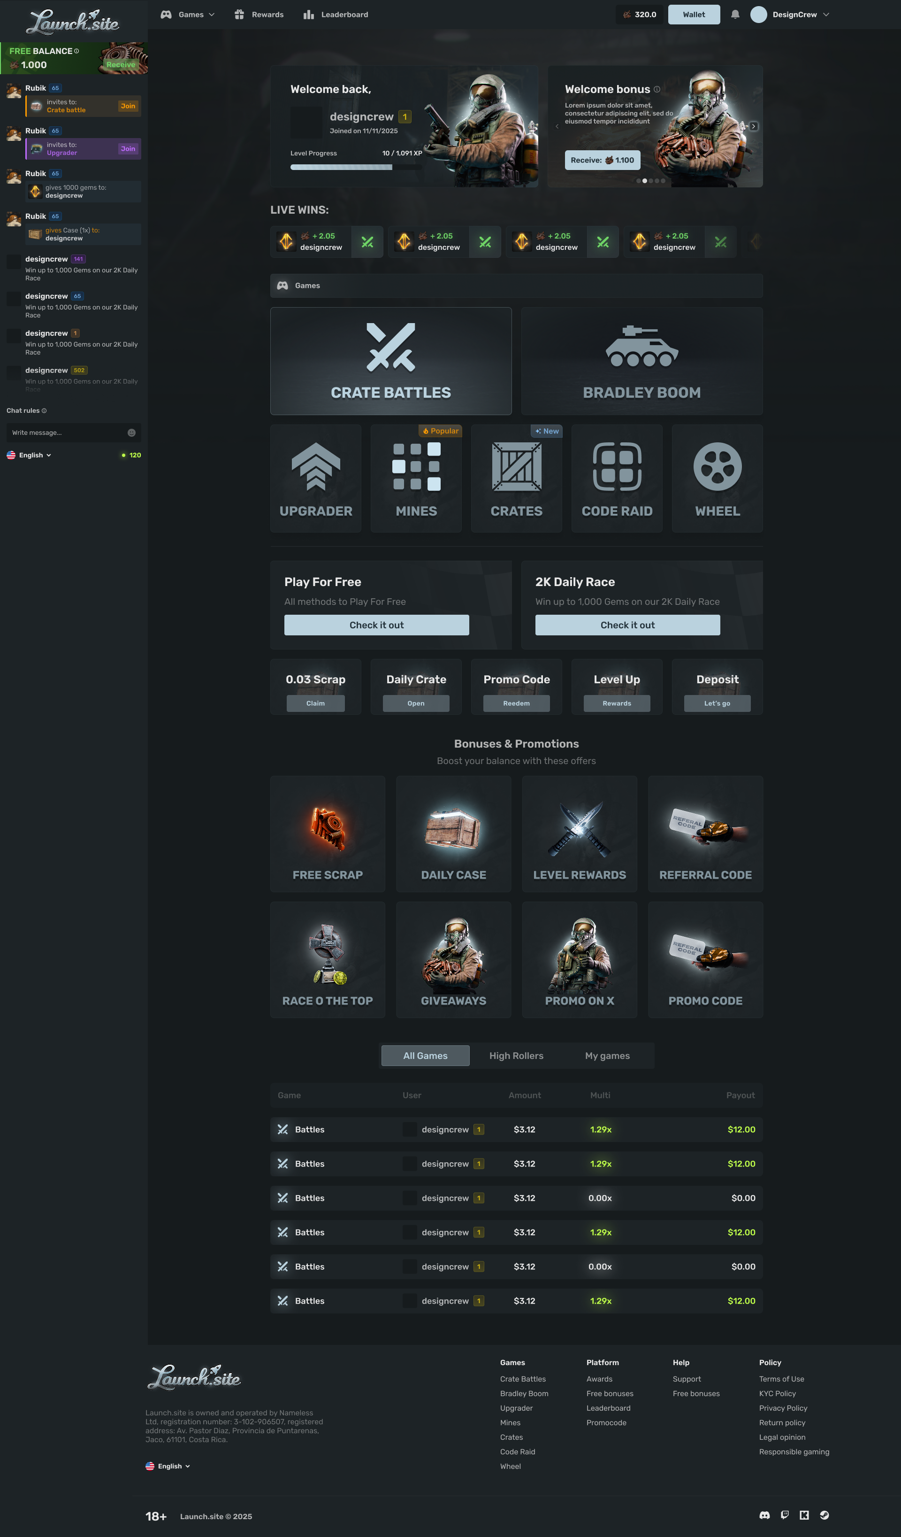Switch to the High Rollers tab

pyautogui.click(x=516, y=1057)
